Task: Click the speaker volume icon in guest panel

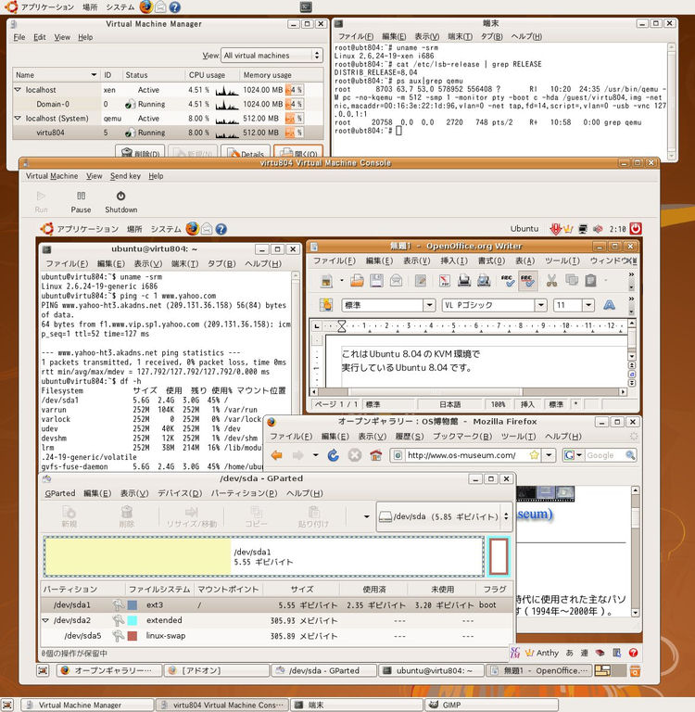Action: (x=598, y=229)
